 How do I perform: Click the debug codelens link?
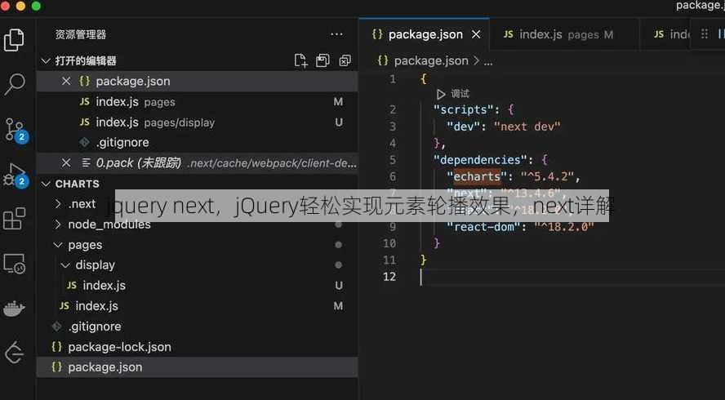[460, 95]
